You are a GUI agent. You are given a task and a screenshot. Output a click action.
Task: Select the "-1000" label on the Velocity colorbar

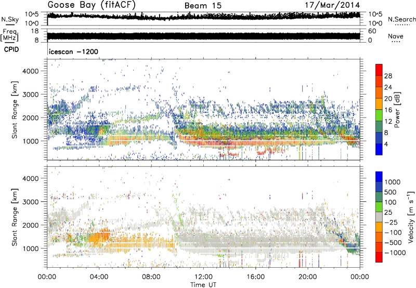pos(395,253)
